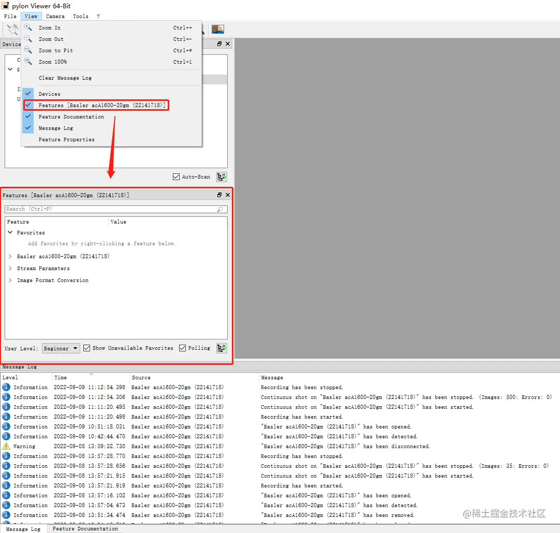The height and width of the screenshot is (533, 560).
Task: Click warning icon in the 13:59:32.730 log row
Action: [6, 446]
